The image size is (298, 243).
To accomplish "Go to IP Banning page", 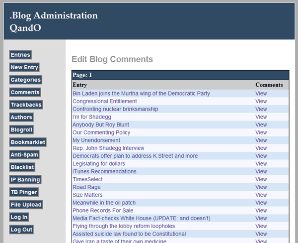I will [25, 180].
